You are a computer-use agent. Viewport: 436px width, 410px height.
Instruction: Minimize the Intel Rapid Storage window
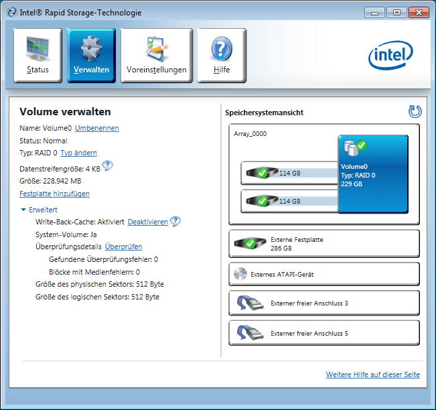(x=374, y=13)
